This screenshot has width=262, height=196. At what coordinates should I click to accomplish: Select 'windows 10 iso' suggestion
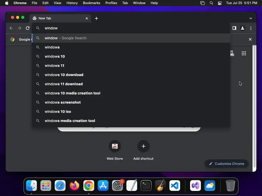tap(131, 111)
